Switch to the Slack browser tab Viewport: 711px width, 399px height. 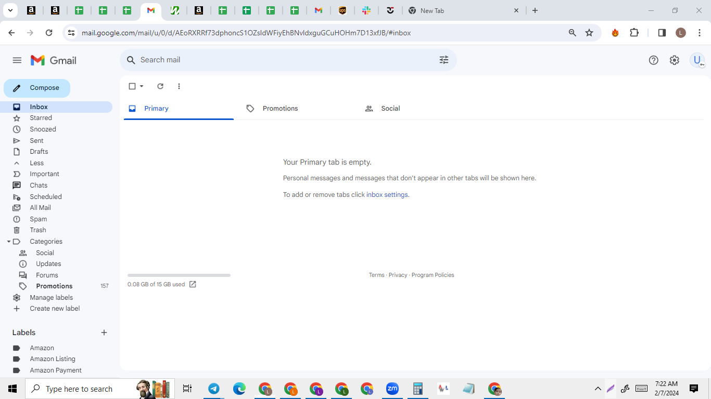(x=366, y=10)
